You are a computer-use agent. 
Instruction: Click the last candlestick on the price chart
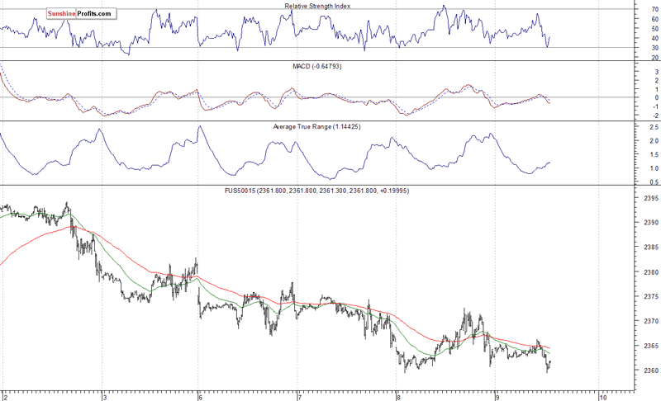pyautogui.click(x=549, y=363)
